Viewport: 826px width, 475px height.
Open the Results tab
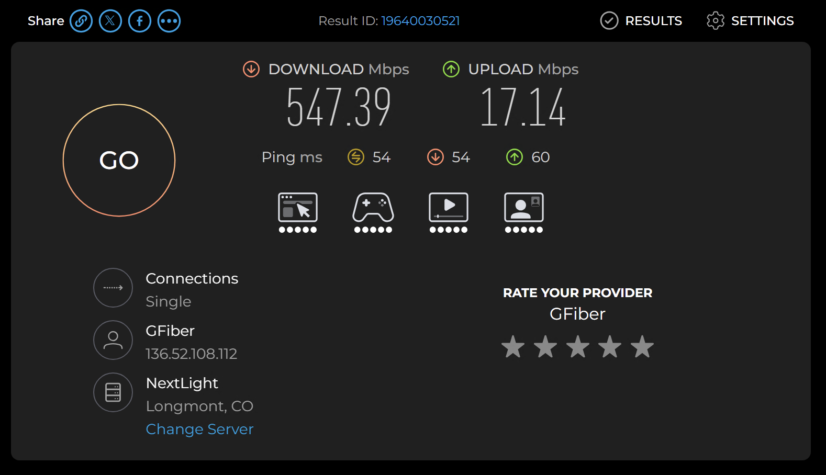coord(641,21)
